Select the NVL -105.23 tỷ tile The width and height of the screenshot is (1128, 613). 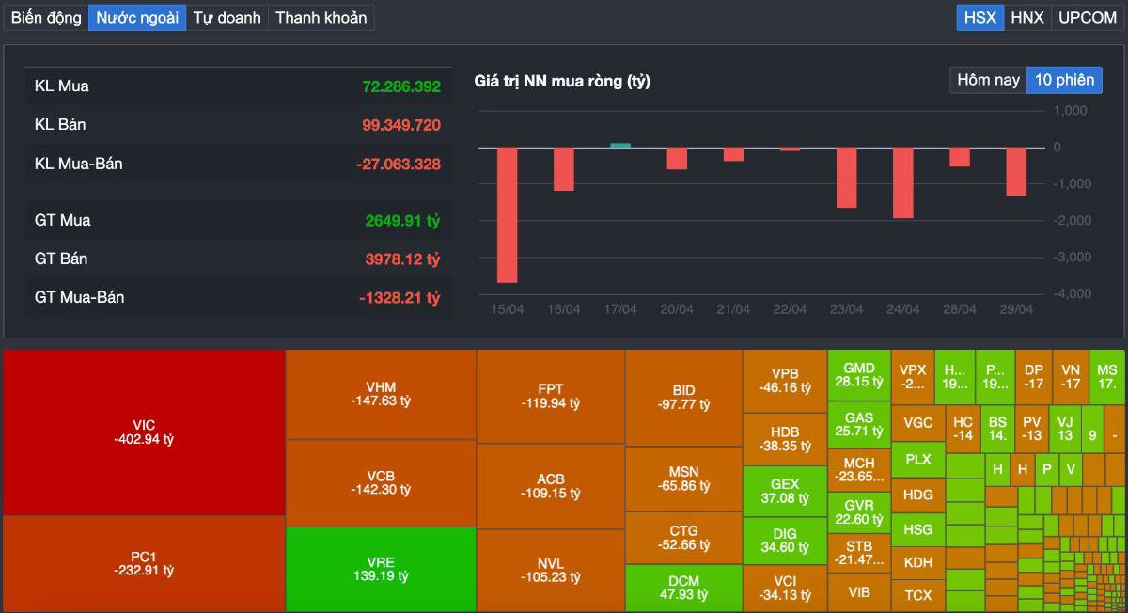click(551, 571)
